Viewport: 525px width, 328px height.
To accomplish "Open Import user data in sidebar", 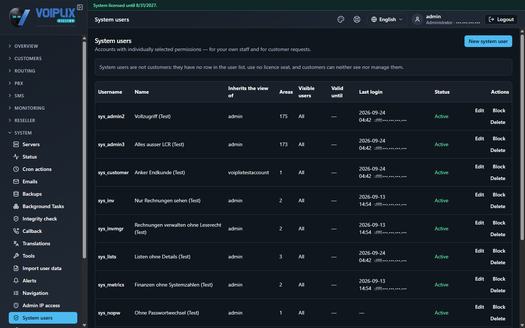I will [x=43, y=268].
